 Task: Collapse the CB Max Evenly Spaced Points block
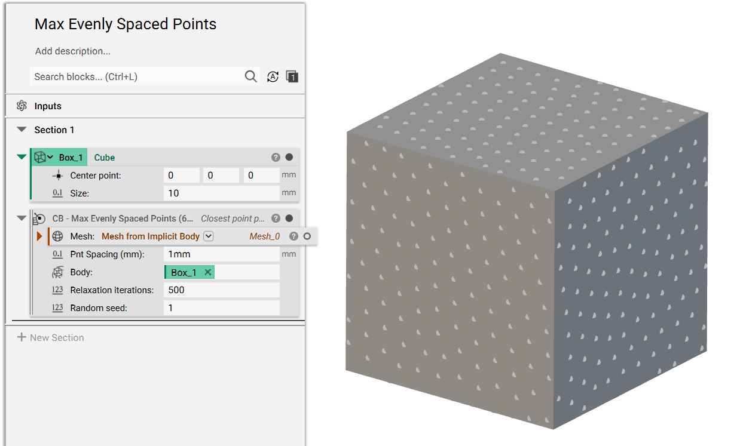22,219
